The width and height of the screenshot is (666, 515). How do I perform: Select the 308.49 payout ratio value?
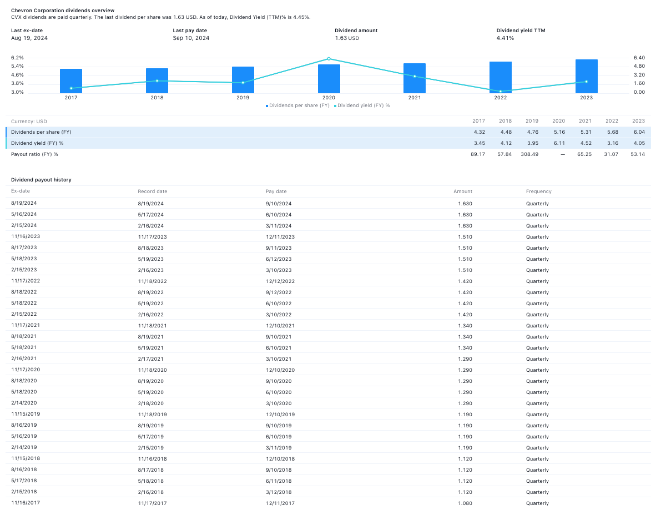pos(529,154)
